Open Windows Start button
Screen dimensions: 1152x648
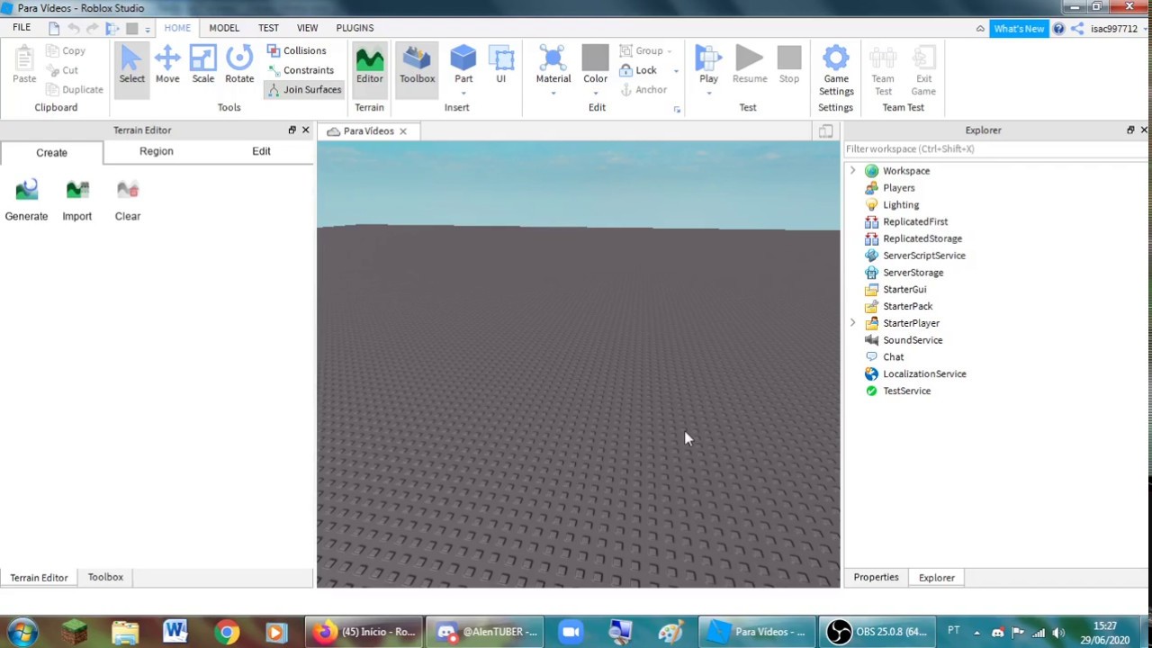(x=22, y=632)
